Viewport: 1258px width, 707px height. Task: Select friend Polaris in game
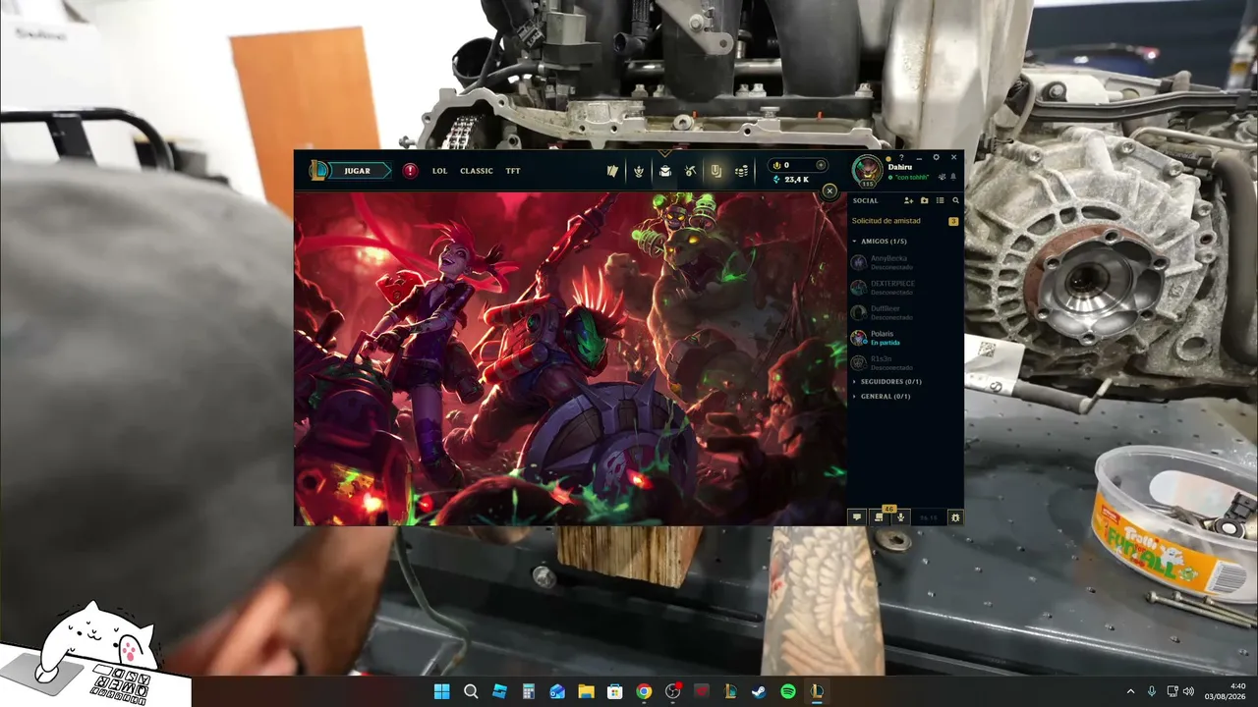(x=905, y=338)
